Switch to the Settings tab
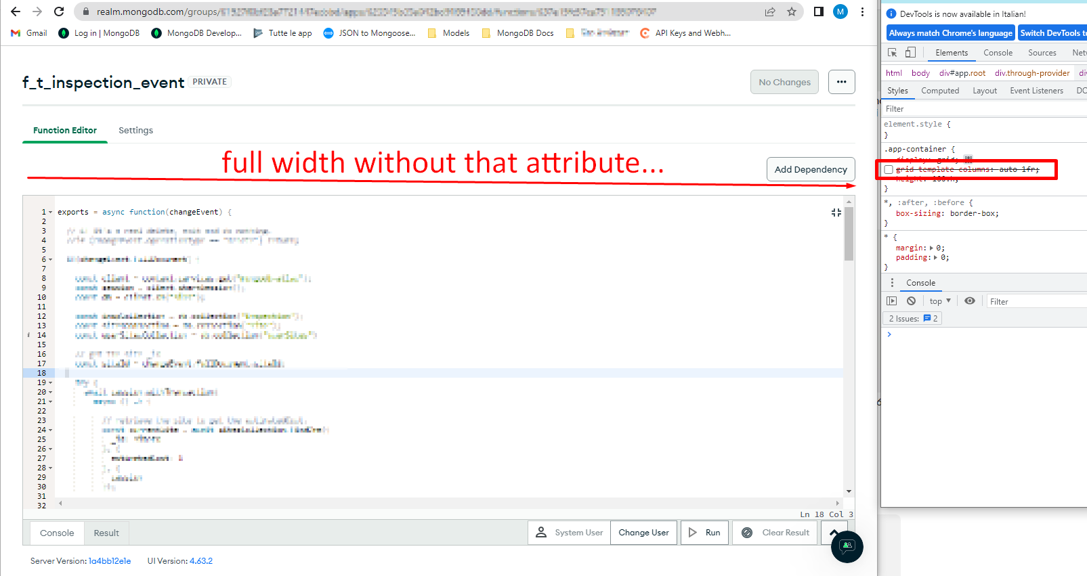Screen dimensions: 1087x576 click(x=135, y=131)
